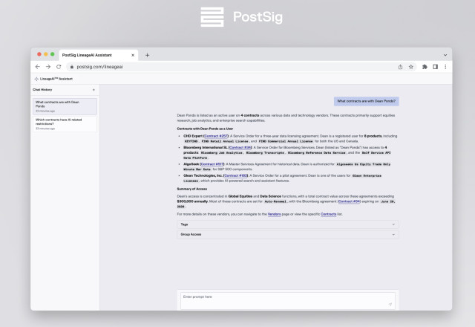475x327 pixels.
Task: Start new chat with plus icon
Action: click(x=94, y=90)
